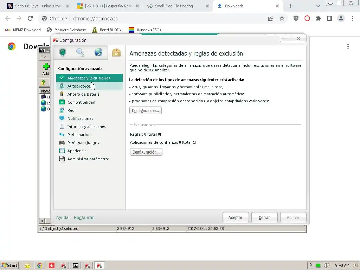Viewport: 360px width, 270px height.
Task: Open Bonzi BUDDY! bookmark
Action: tap(107, 30)
